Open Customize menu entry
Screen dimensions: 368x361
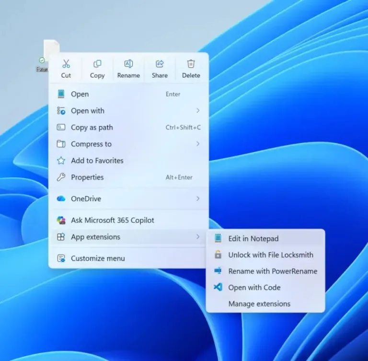pyautogui.click(x=128, y=258)
